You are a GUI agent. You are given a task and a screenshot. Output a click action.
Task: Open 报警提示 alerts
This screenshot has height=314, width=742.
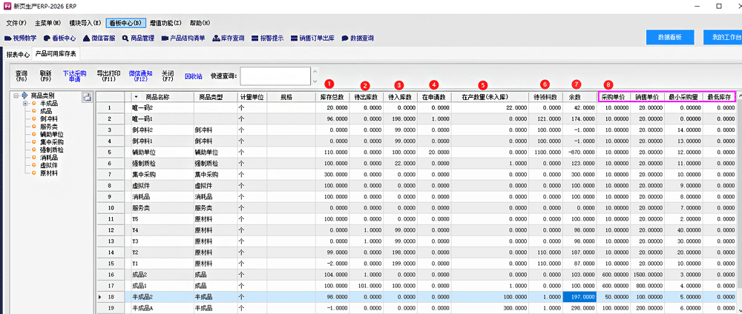point(267,38)
